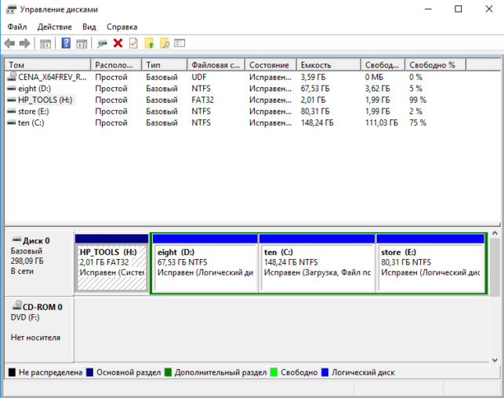
Task: Click the Back arrow in toolbar
Action: point(9,43)
